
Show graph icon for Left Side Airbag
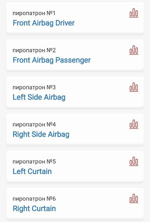coord(134,87)
